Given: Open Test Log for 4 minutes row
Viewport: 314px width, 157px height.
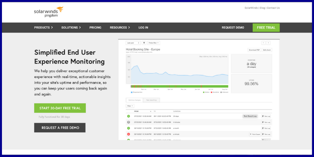Looking at the screenshot, I should 266,122.
